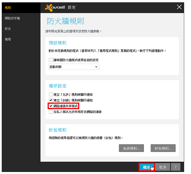The image size is (191, 174).
Task: Click the 防火牆規則 page heading
Action: pos(65,21)
